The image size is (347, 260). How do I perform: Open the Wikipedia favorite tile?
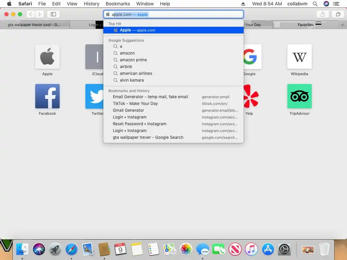coord(300,57)
